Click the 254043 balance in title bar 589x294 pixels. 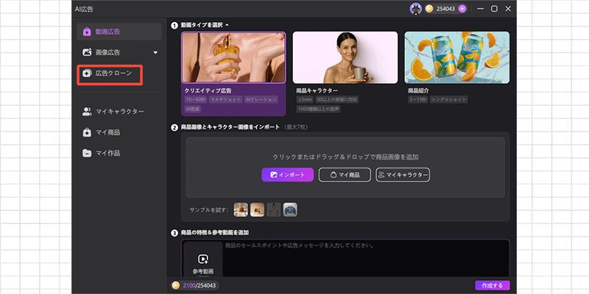point(446,9)
